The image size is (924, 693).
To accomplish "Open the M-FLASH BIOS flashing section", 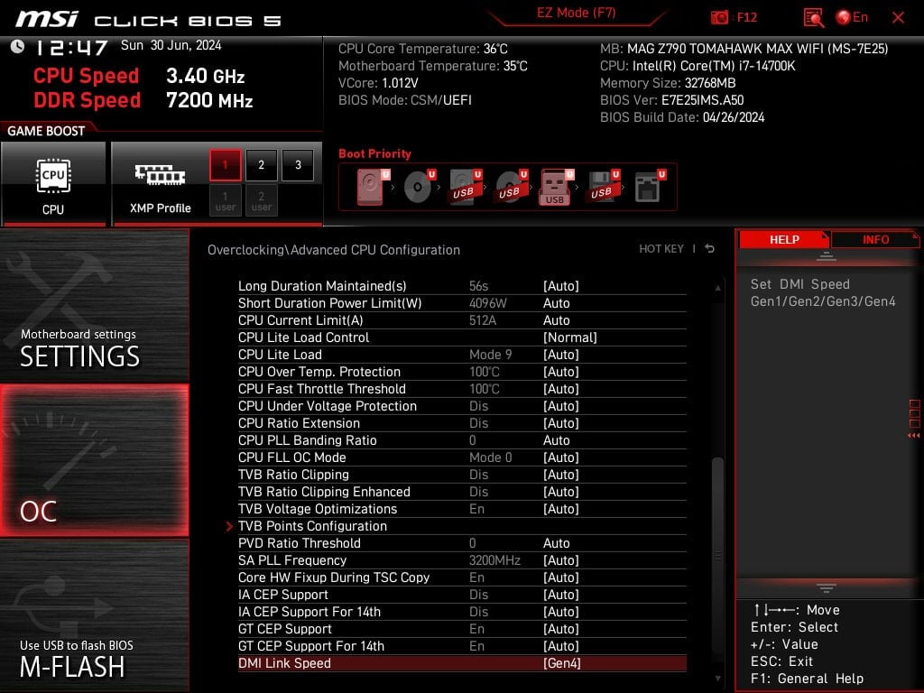I will 94,615.
